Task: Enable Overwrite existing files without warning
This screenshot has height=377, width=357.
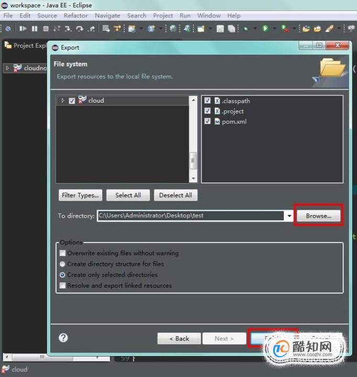Action: 62,253
